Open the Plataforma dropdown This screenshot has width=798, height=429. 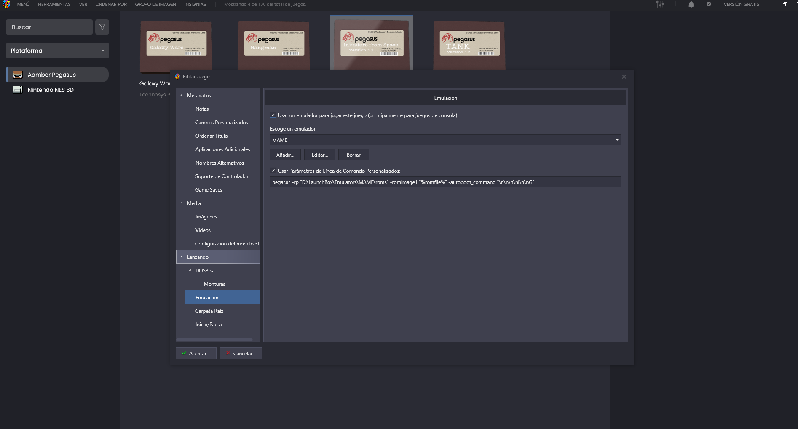57,51
